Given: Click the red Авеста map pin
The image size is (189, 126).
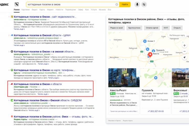Looking at the screenshot, I should pos(150,55).
